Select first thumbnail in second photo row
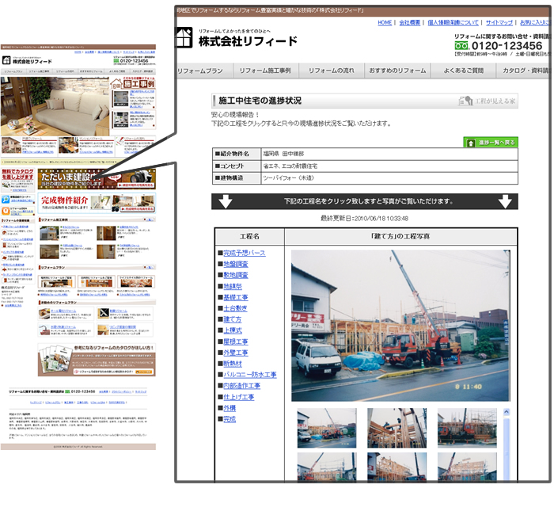The height and width of the screenshot is (519, 554). coord(327,466)
